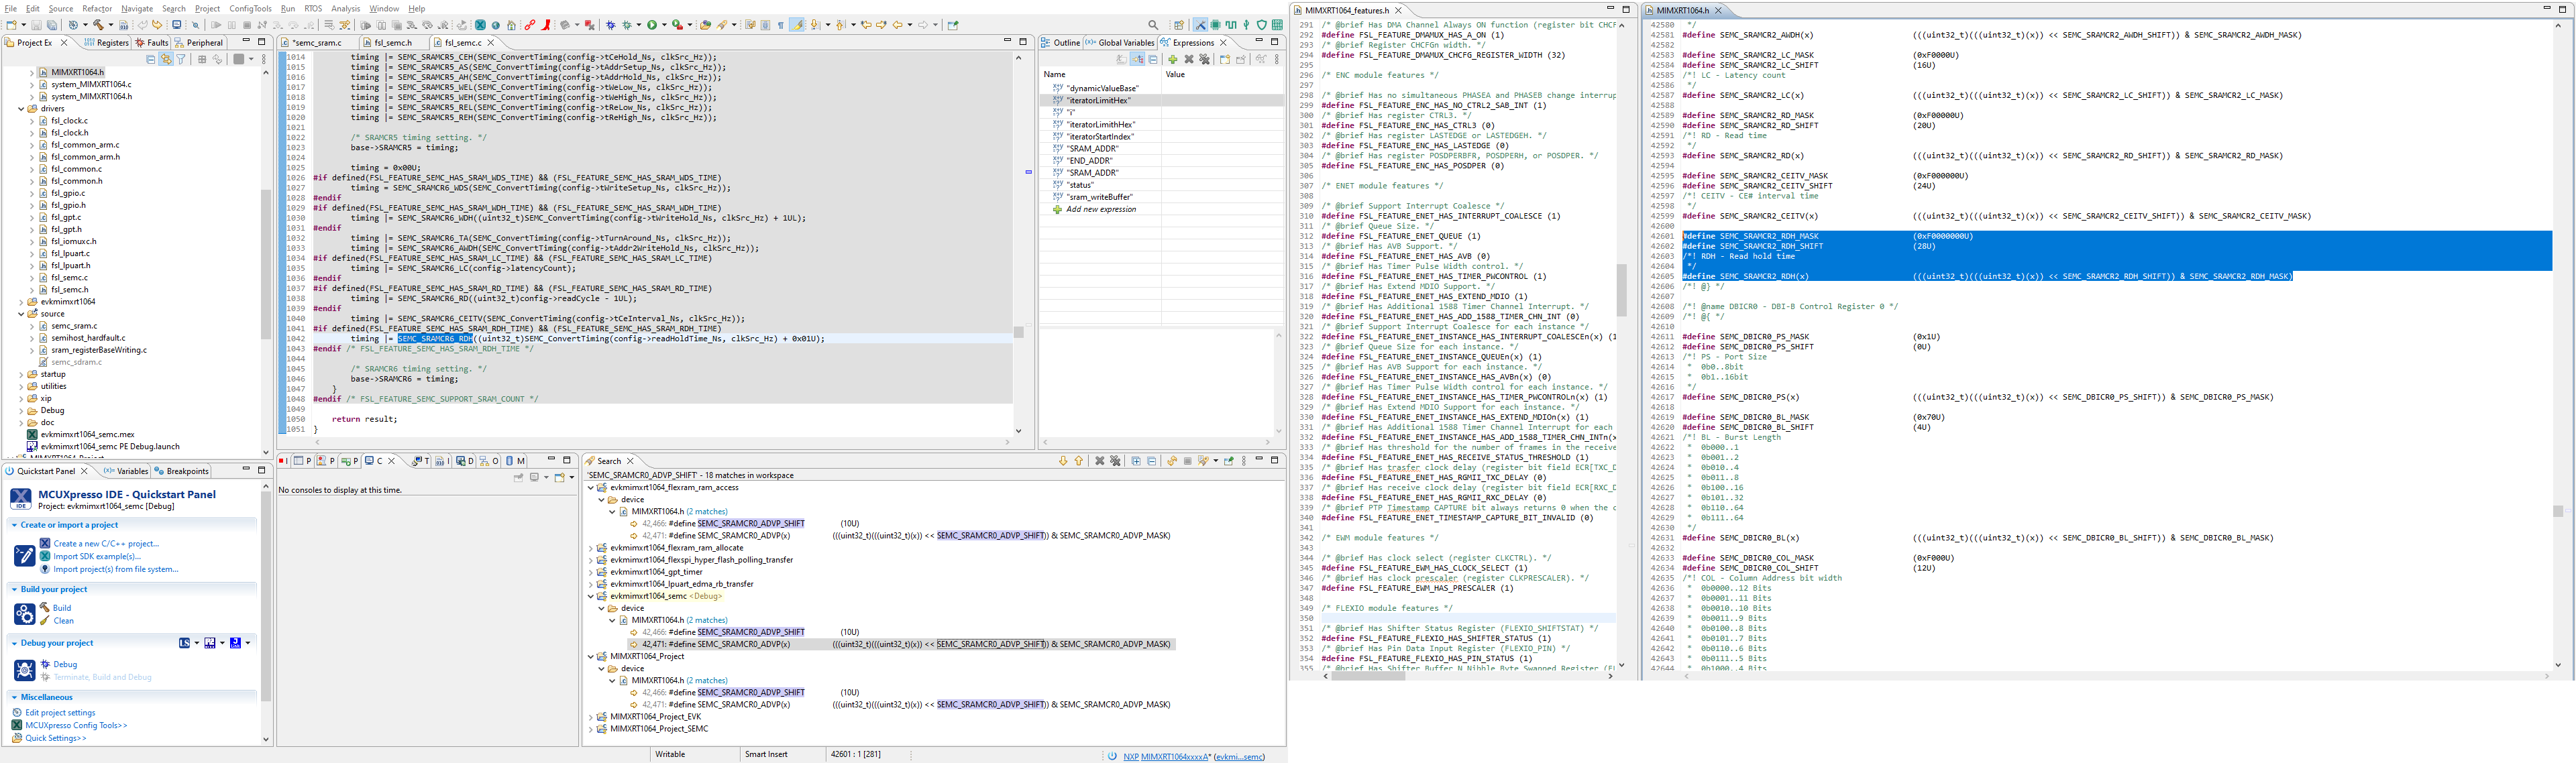Click the hammer Build icon in main toolbar
The image size is (2576, 763).
[x=98, y=25]
